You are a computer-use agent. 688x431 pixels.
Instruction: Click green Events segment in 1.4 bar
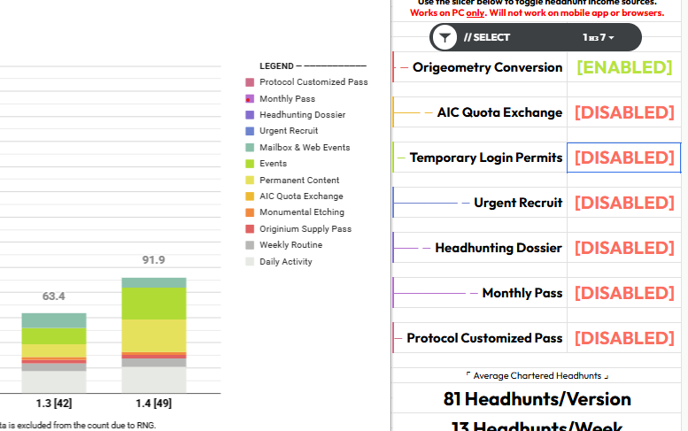pyautogui.click(x=154, y=304)
